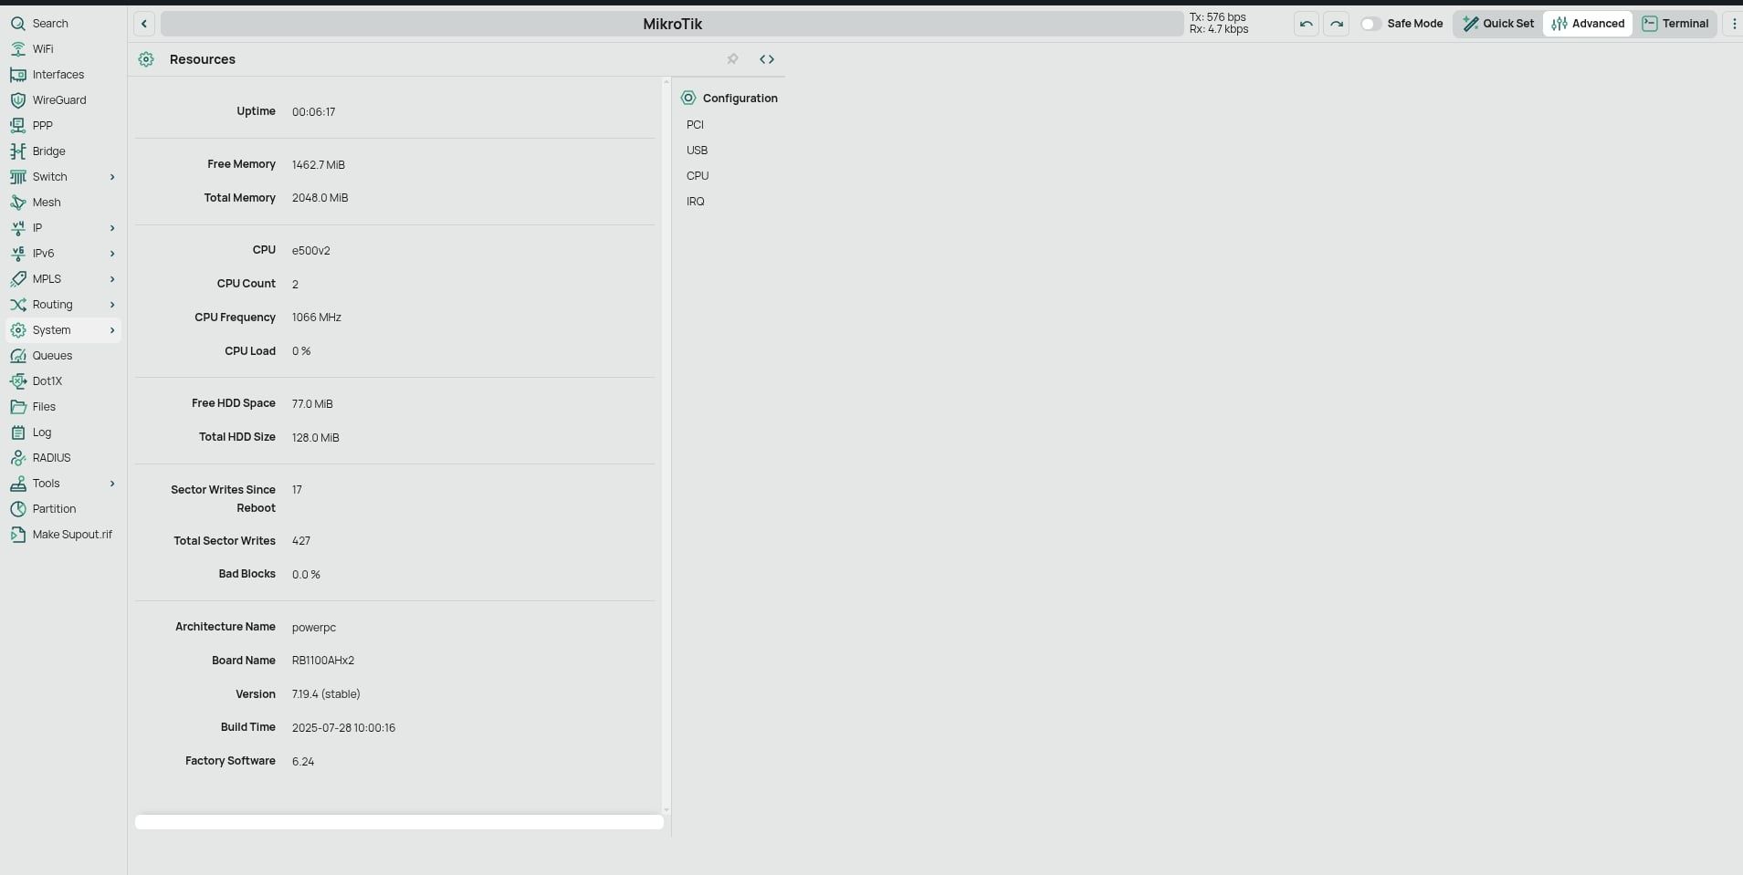
Task: Expand the Tools submenu chevron
Action: [x=112, y=484]
